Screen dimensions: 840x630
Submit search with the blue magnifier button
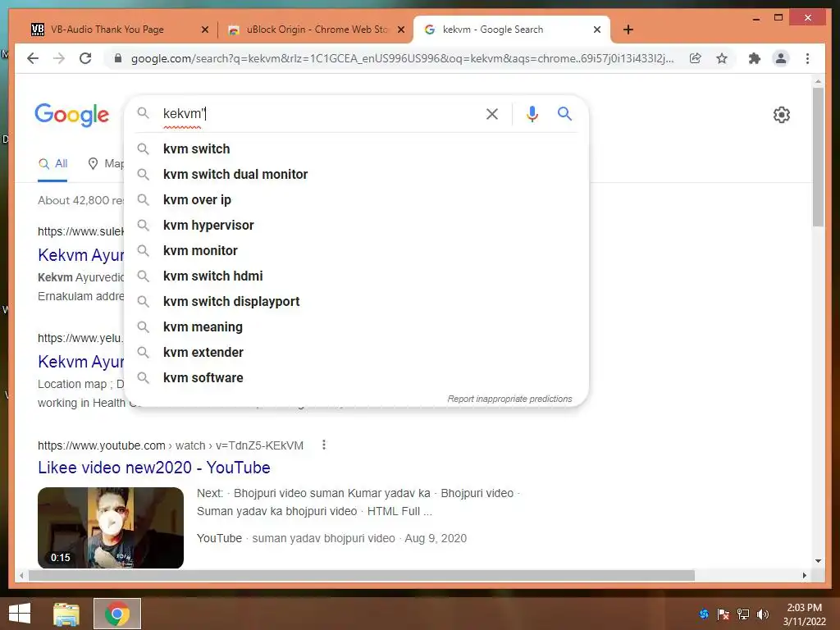[564, 113]
